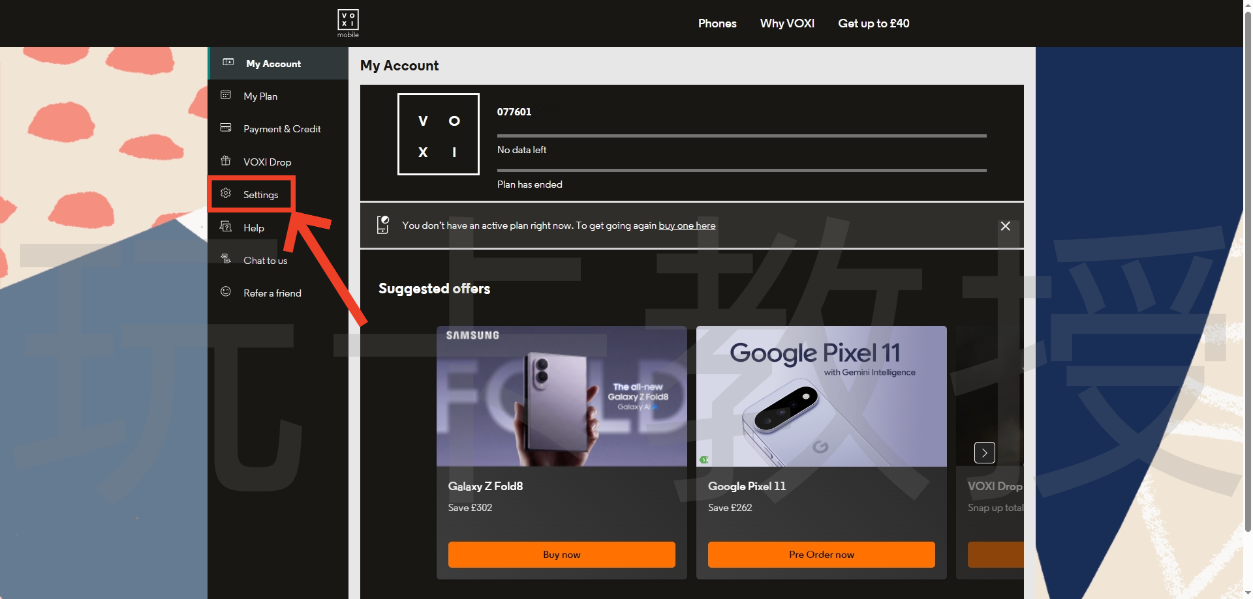Click the Galaxy Z Fold8 title
Image resolution: width=1253 pixels, height=599 pixels.
tap(485, 486)
